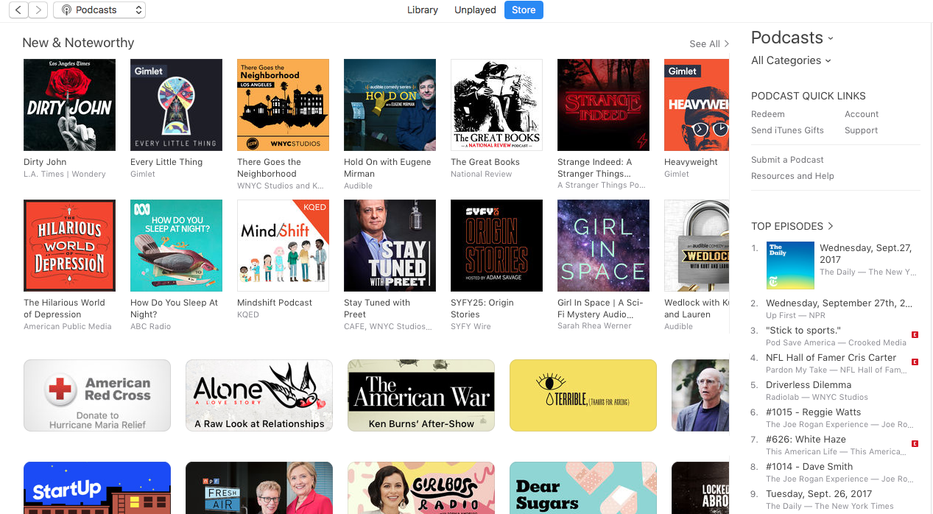Image resolution: width=933 pixels, height=514 pixels.
Task: Open the #1015 - Reggie Watts episode
Action: (x=813, y=412)
